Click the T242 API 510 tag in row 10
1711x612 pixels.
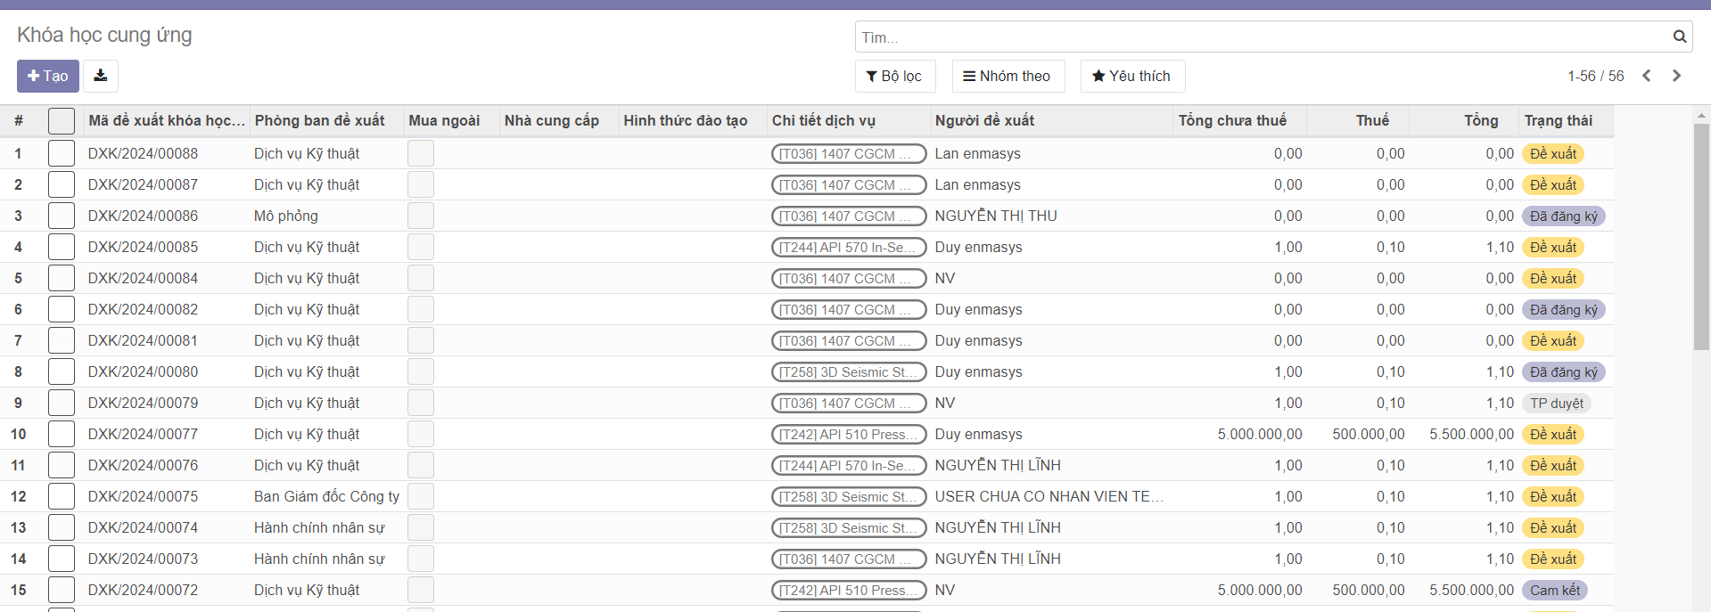[x=848, y=434]
